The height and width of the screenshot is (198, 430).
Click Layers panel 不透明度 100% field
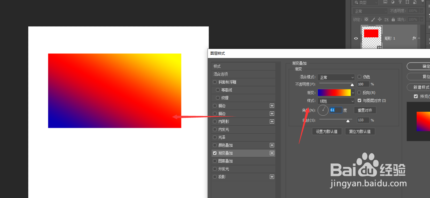pos(413,11)
